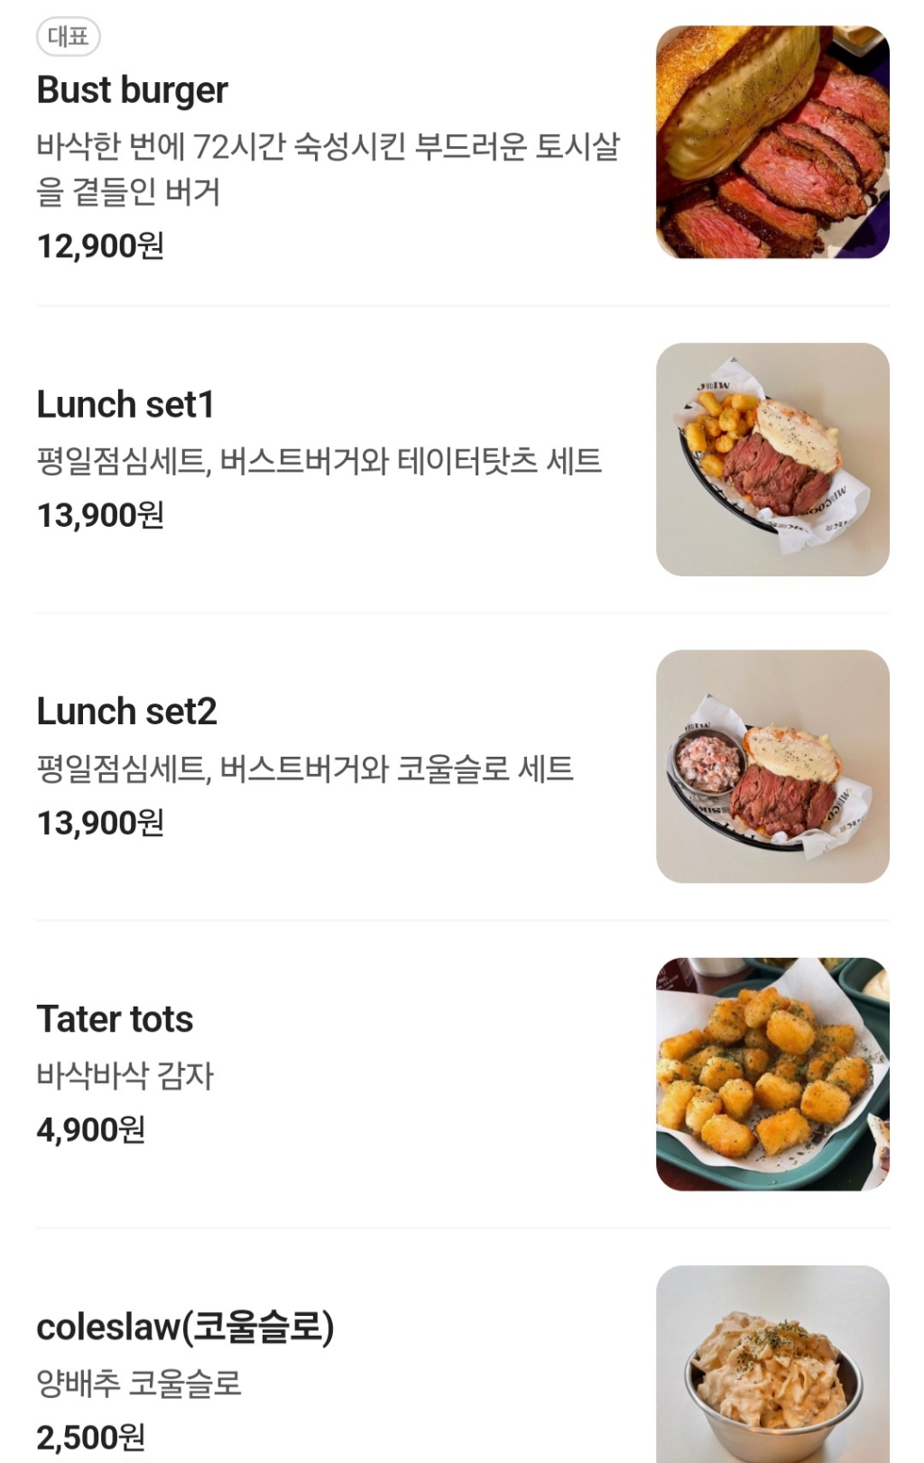Select the Tater tots title

point(115,1019)
